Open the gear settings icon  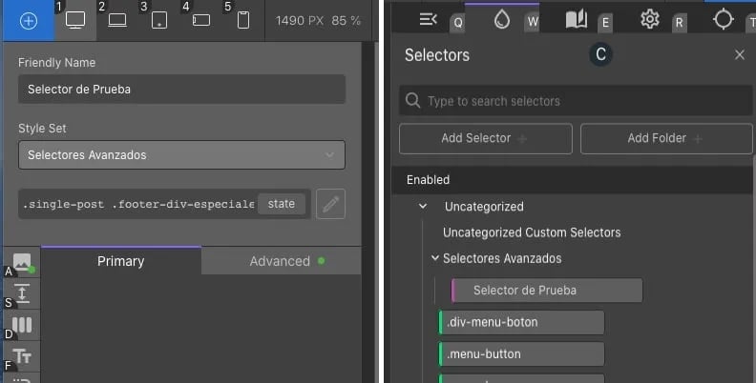click(650, 19)
